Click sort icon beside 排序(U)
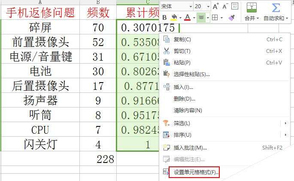Viewport: 294px width, 181px height. [166, 135]
